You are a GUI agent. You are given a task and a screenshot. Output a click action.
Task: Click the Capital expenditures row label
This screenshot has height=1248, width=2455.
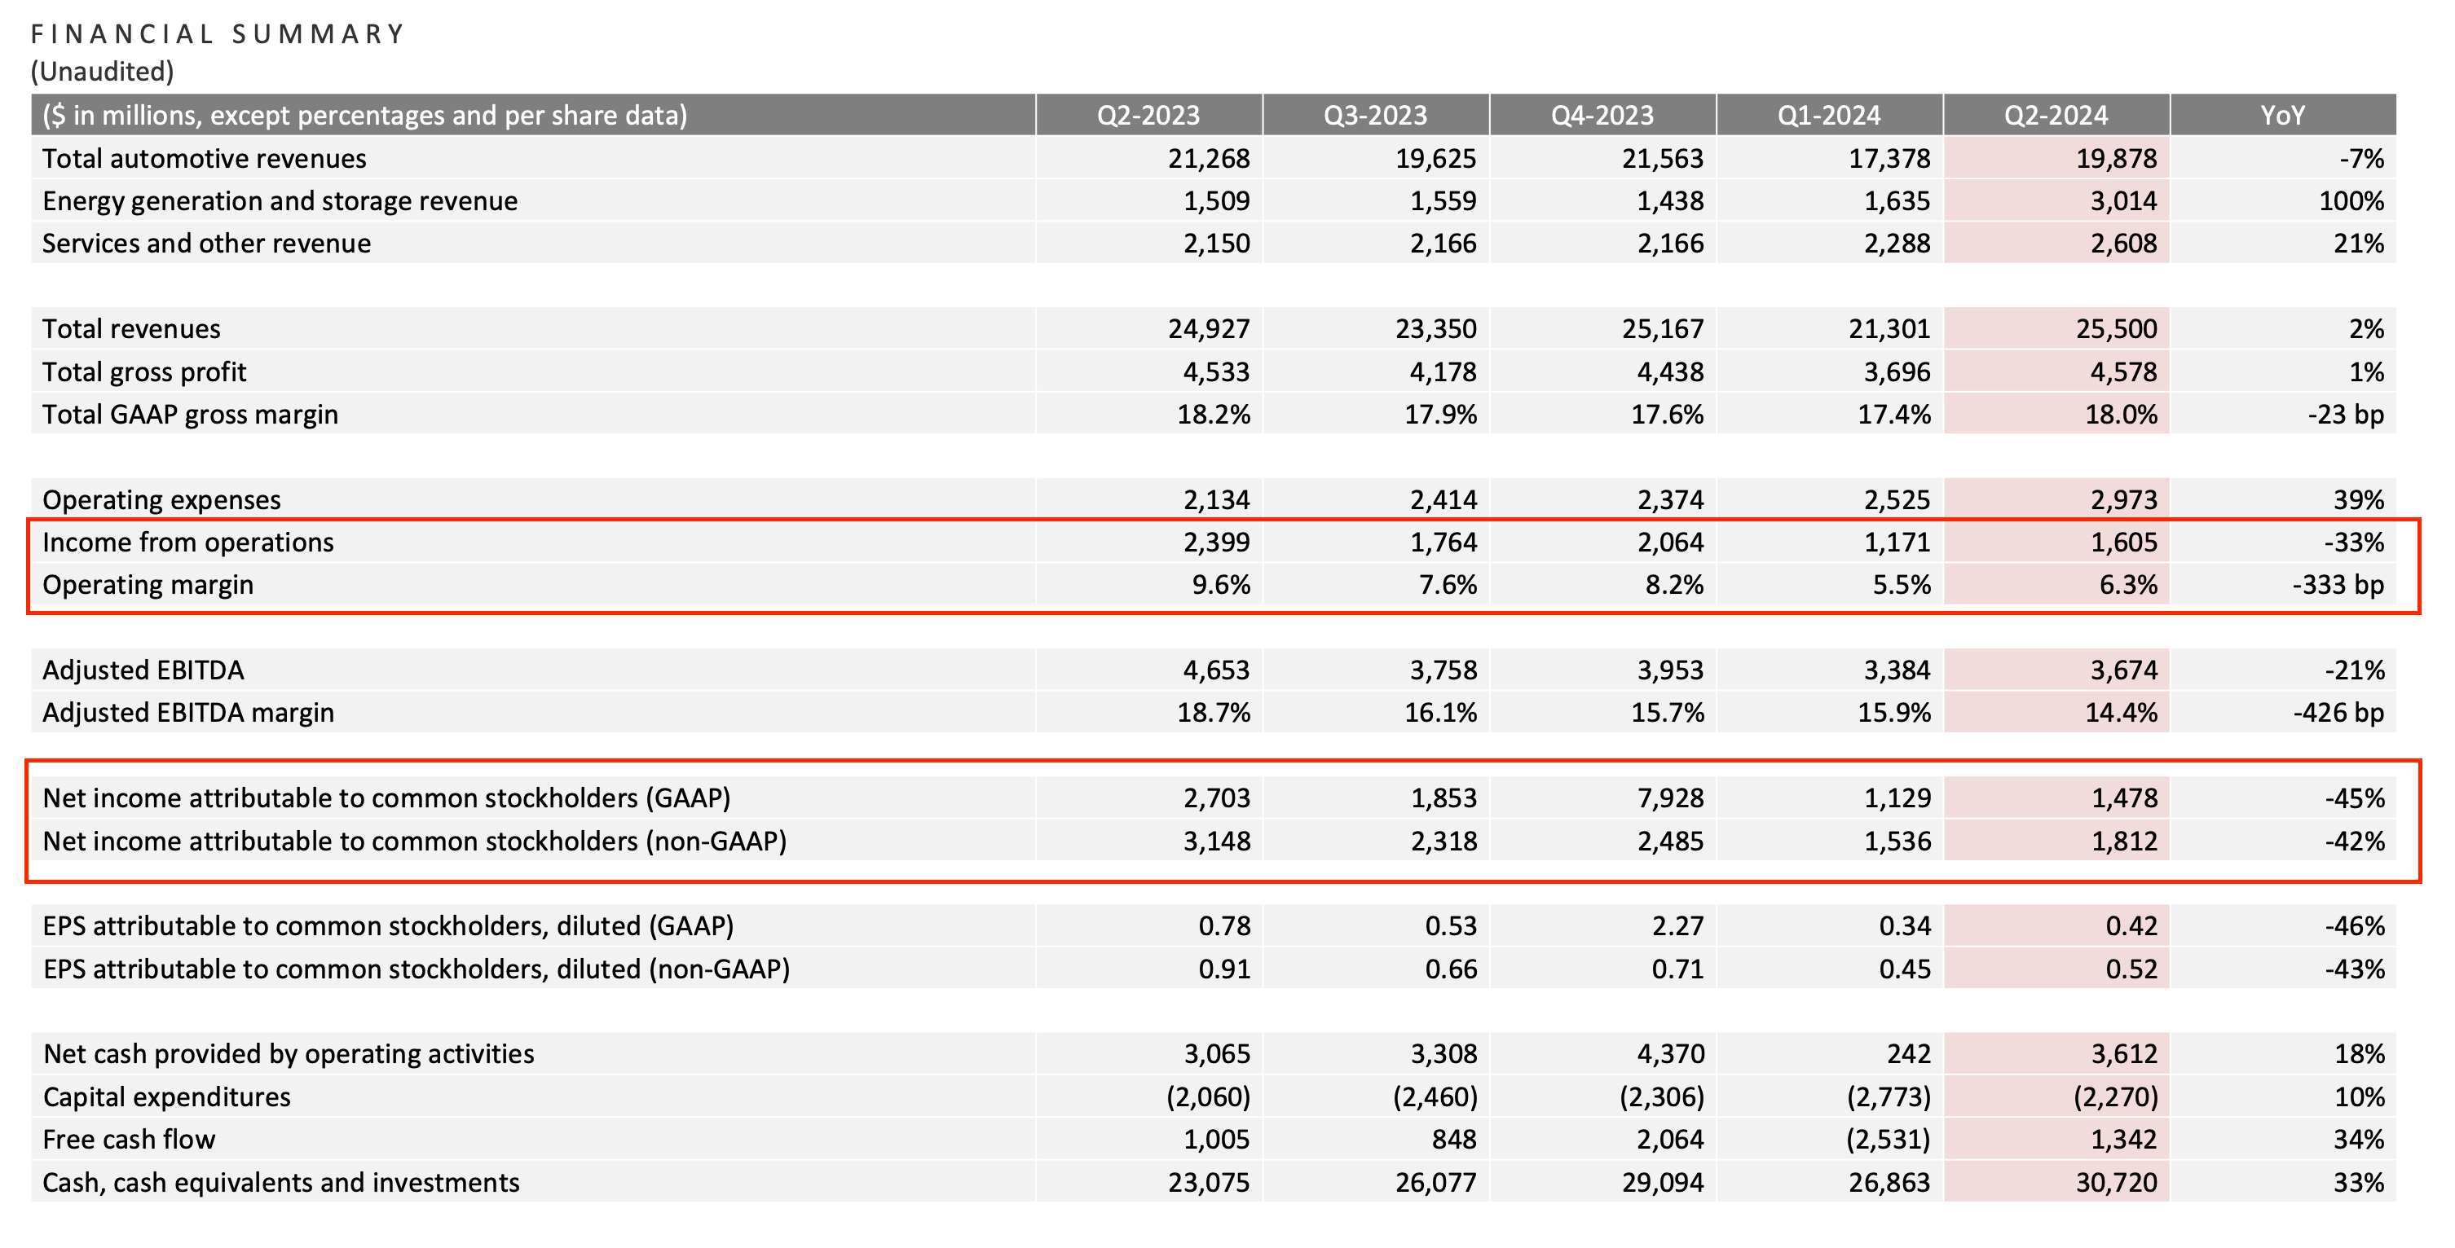point(167,1096)
